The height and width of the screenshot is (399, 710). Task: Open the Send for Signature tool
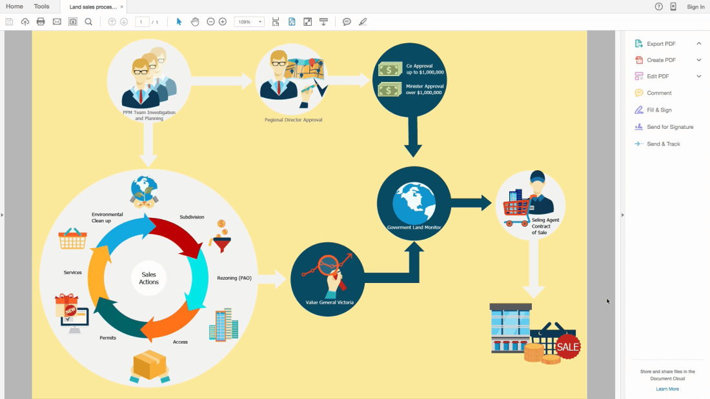pyautogui.click(x=670, y=127)
